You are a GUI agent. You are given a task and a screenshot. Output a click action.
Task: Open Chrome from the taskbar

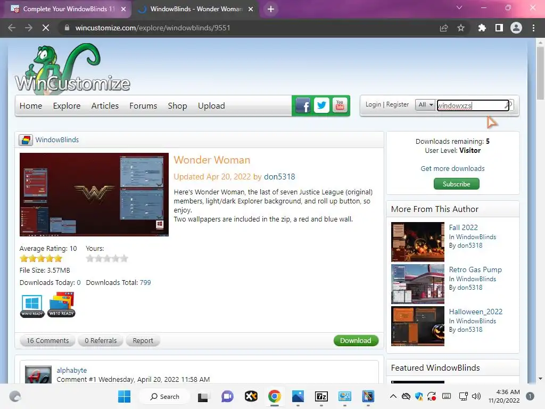click(x=274, y=396)
